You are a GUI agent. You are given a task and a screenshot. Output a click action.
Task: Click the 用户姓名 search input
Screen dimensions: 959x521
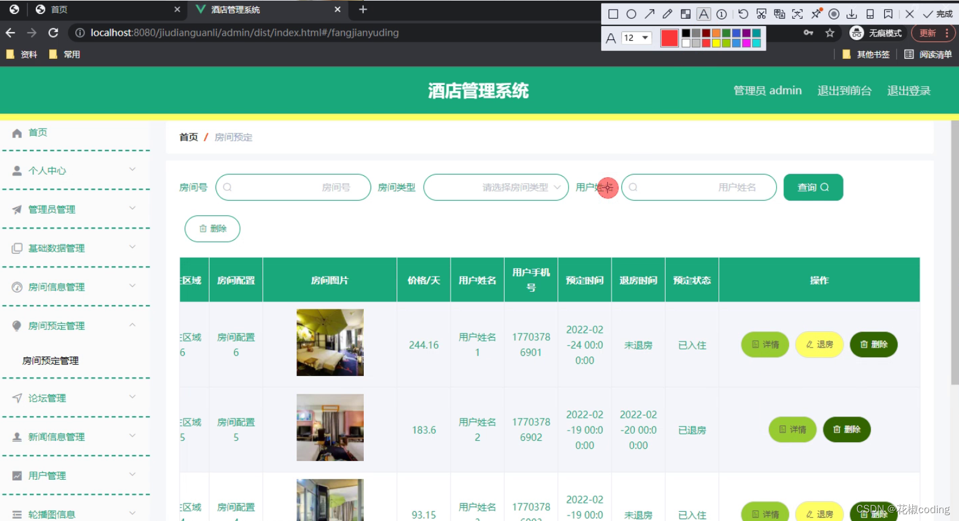[x=699, y=187]
